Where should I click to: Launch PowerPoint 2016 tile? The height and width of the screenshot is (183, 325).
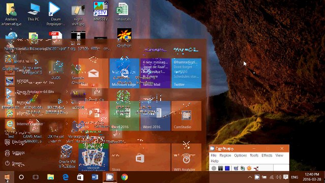click(x=93, y=116)
